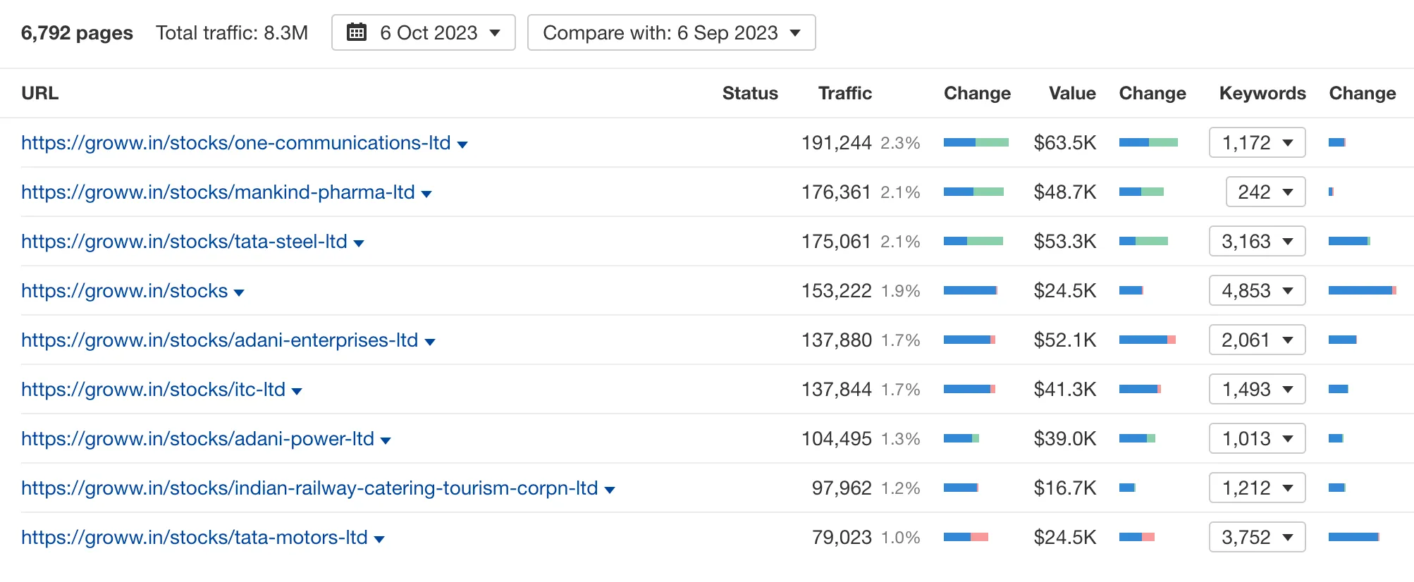Viewport: 1414px width, 582px height.
Task: Open the adani-enterprises-ltd stock URL
Action: pos(220,340)
